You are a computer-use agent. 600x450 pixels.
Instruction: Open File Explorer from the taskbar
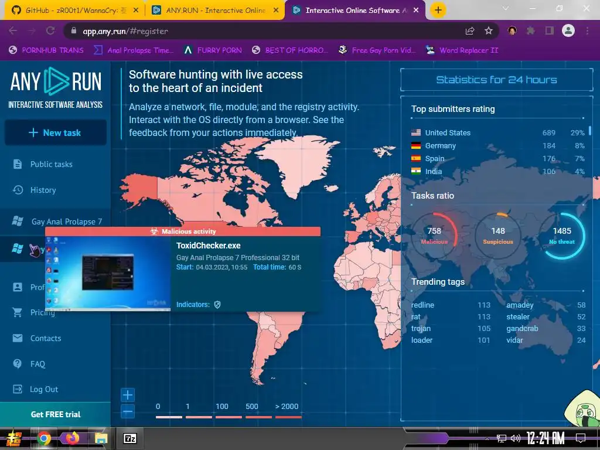[101, 438]
